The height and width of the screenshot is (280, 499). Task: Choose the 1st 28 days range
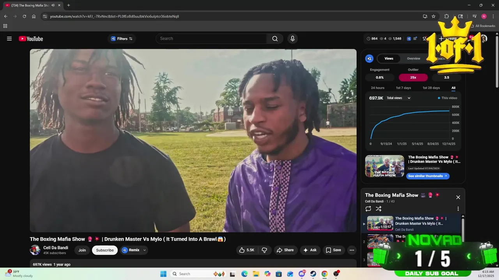coord(431,88)
